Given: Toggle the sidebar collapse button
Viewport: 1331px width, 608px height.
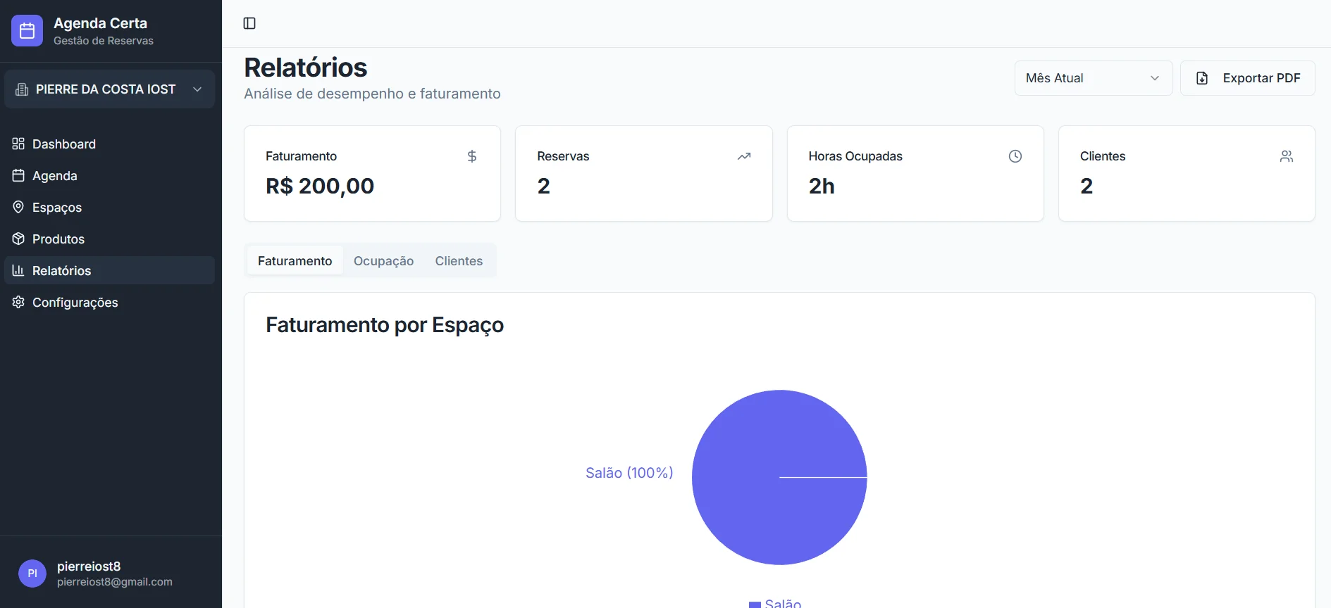Looking at the screenshot, I should pyautogui.click(x=249, y=23).
